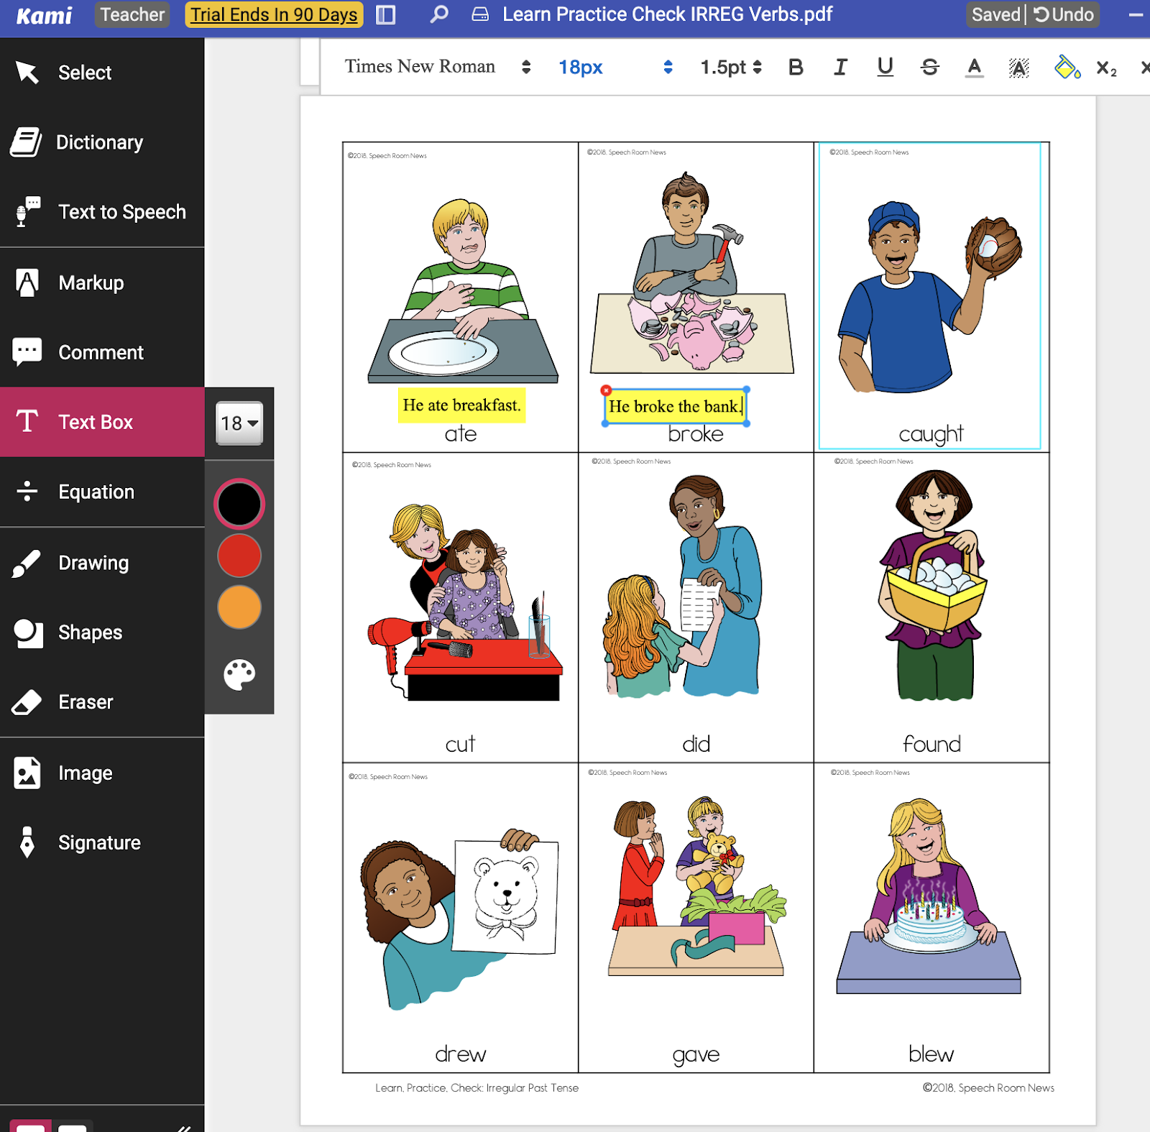Toggle underline formatting
The image size is (1150, 1132).
pyautogui.click(x=885, y=68)
